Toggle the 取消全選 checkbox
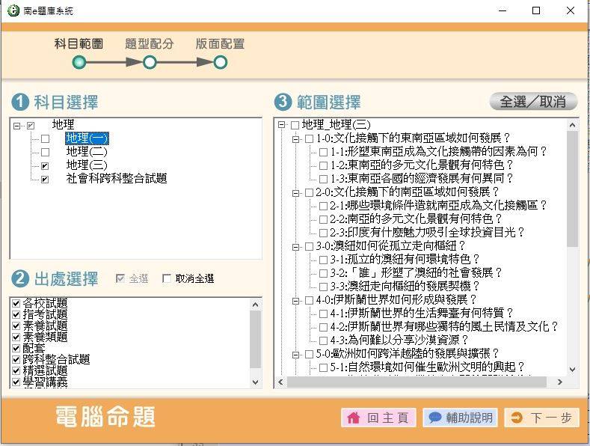 tap(166, 278)
